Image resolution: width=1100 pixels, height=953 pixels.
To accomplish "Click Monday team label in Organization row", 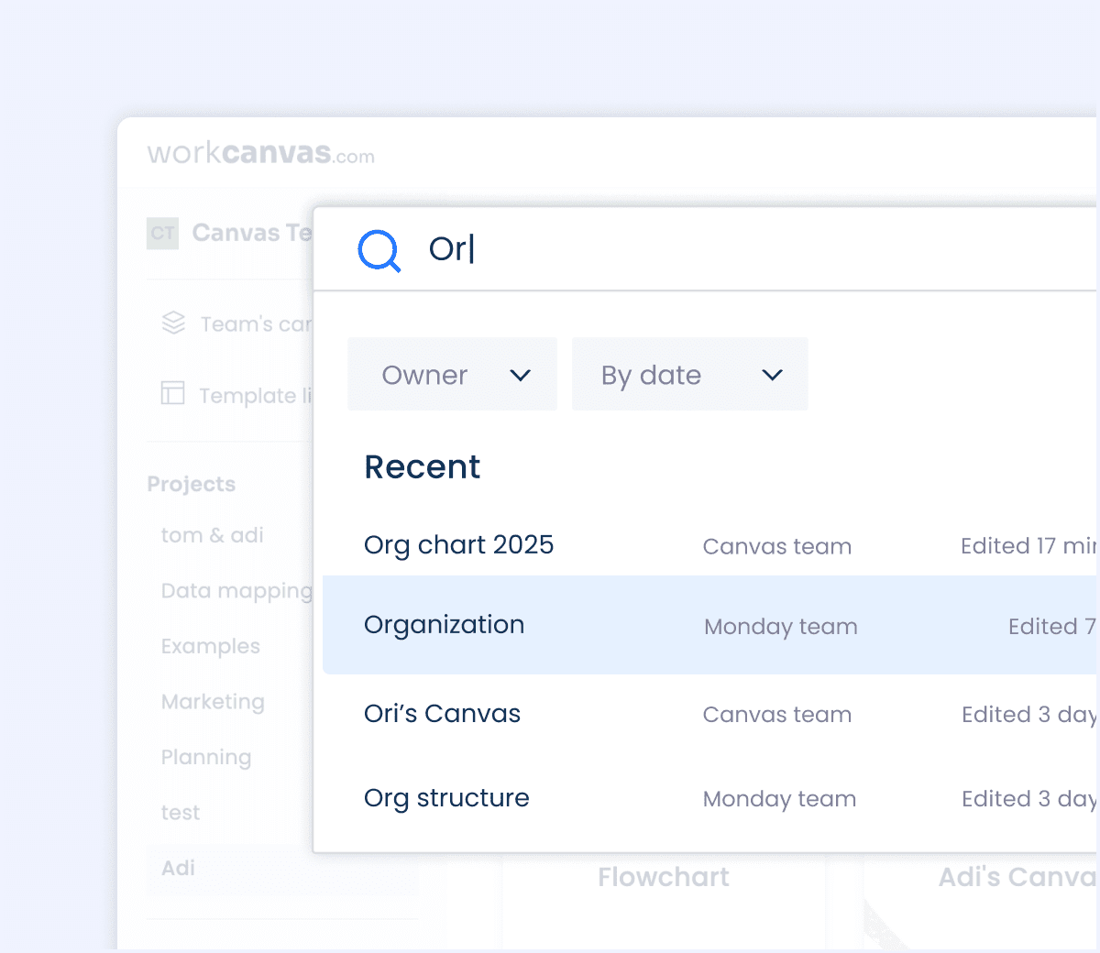I will click(x=781, y=627).
